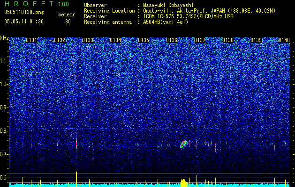The width and height of the screenshot is (295, 187).
Task: Click the 0135 time marker
Action: (x=144, y=40)
